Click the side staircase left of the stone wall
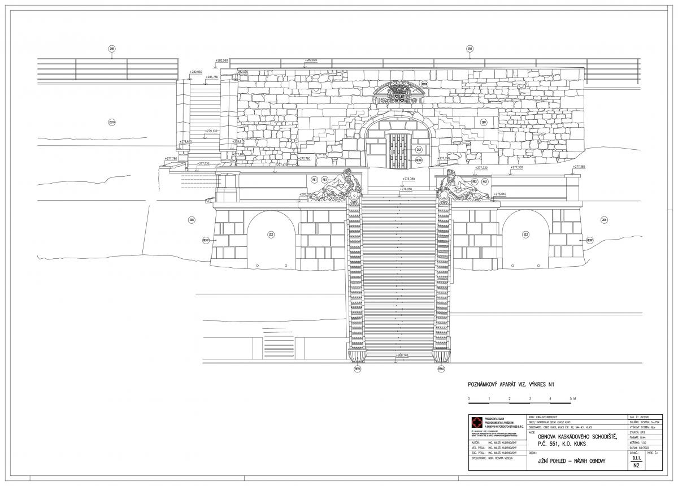This screenshot has width=678, height=486. coord(205,119)
